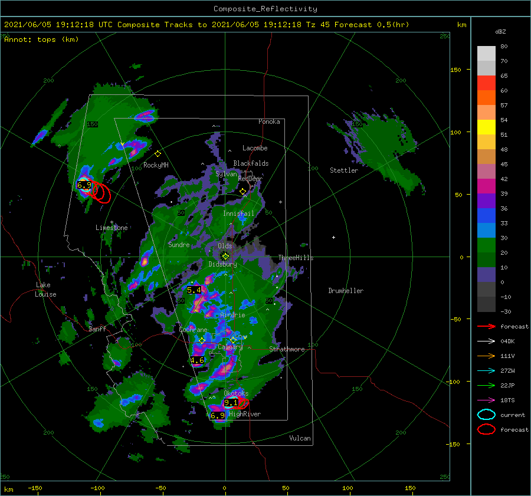Pick the light gray swatch atop the dBZ scale

(x=486, y=54)
